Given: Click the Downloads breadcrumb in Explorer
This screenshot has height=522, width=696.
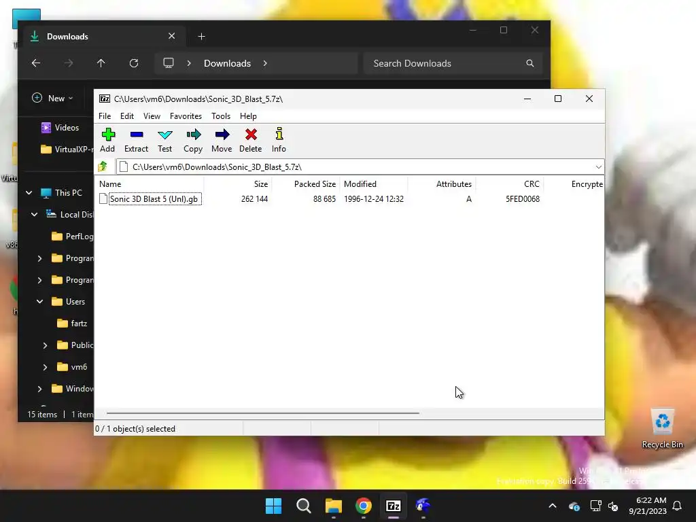Looking at the screenshot, I should pyautogui.click(x=227, y=63).
